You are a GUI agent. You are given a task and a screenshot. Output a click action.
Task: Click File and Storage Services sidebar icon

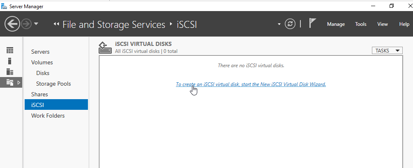pyautogui.click(x=10, y=82)
